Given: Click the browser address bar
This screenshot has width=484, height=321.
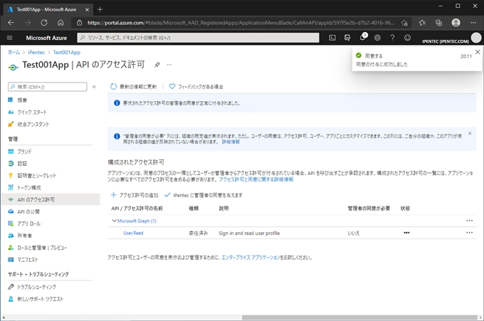Looking at the screenshot, I should click(241, 23).
